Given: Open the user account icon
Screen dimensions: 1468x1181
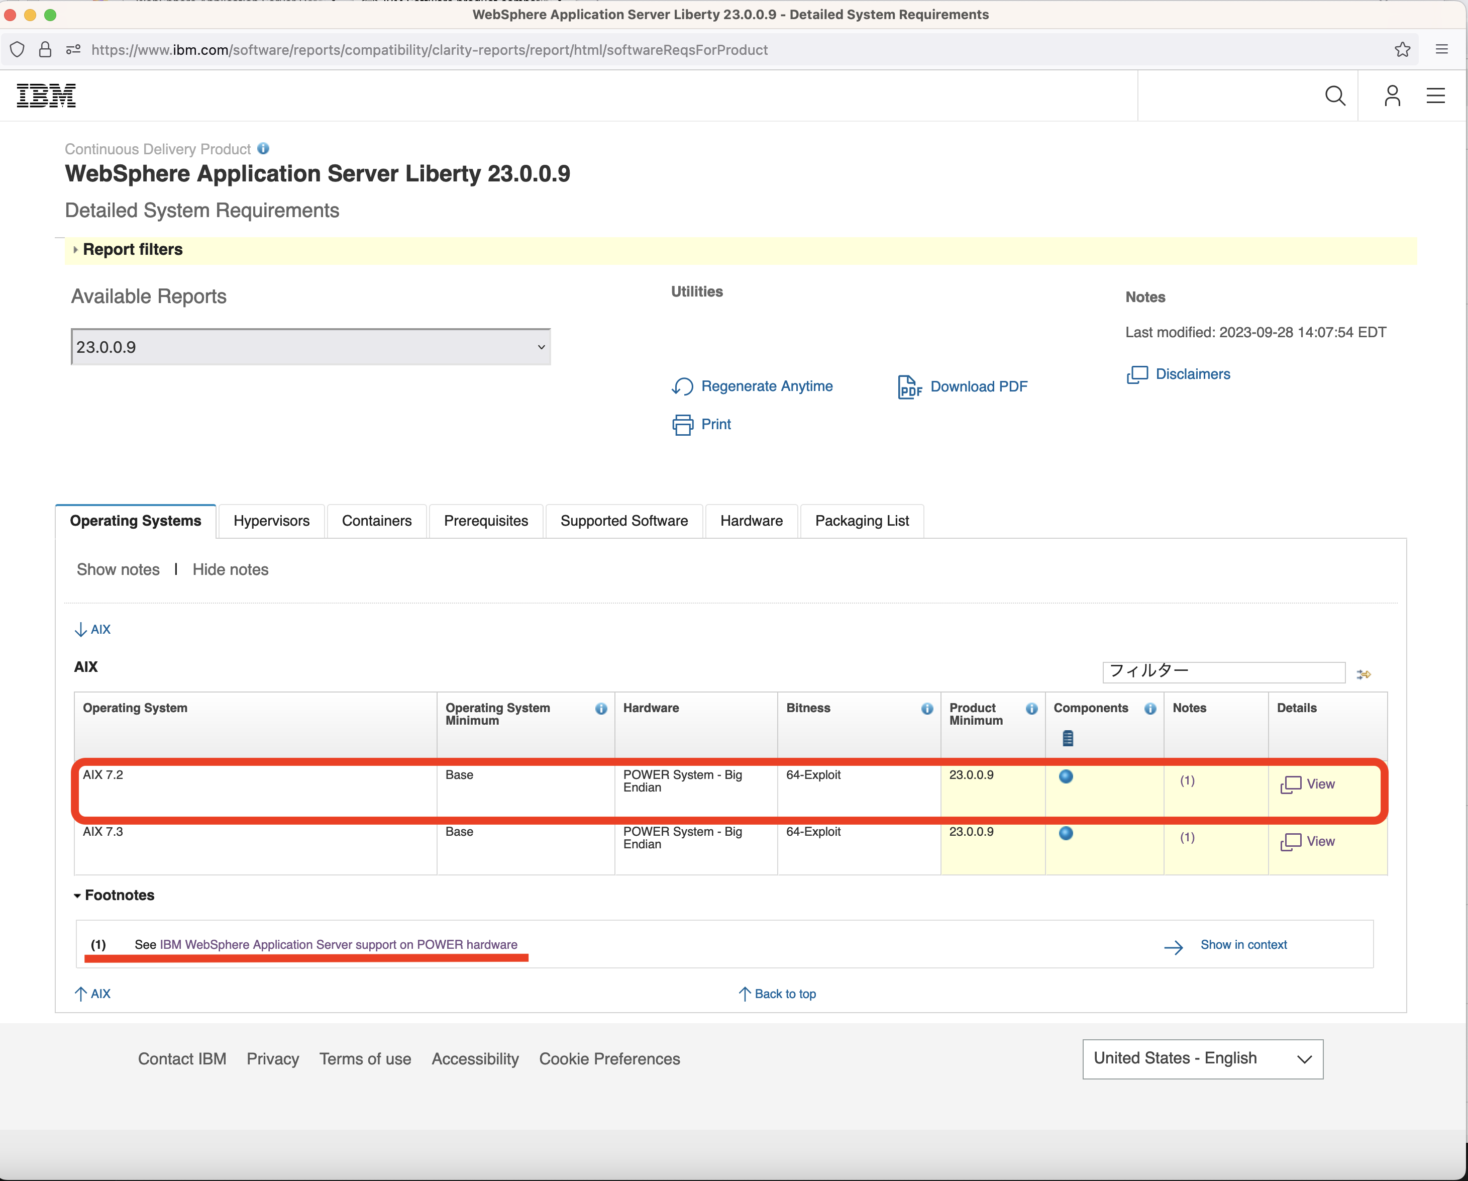Looking at the screenshot, I should [1392, 95].
